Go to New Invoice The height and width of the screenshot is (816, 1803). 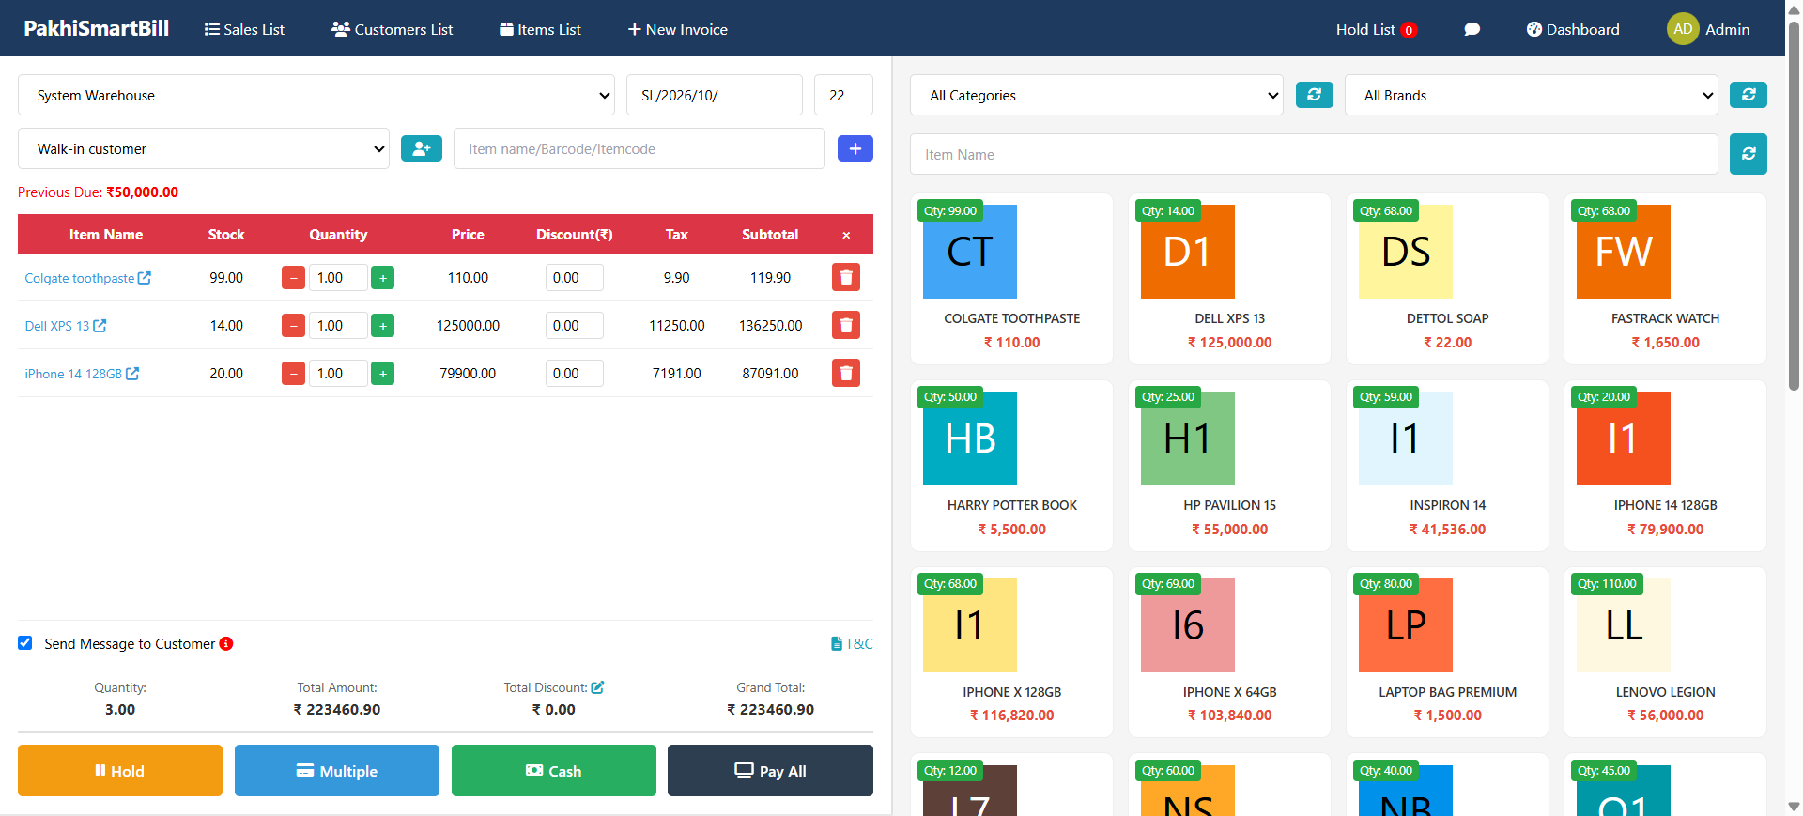[677, 29]
